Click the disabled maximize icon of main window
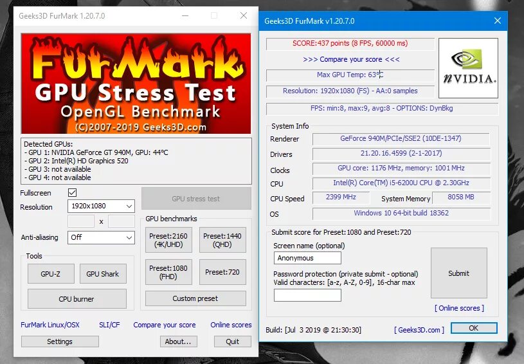 214,15
